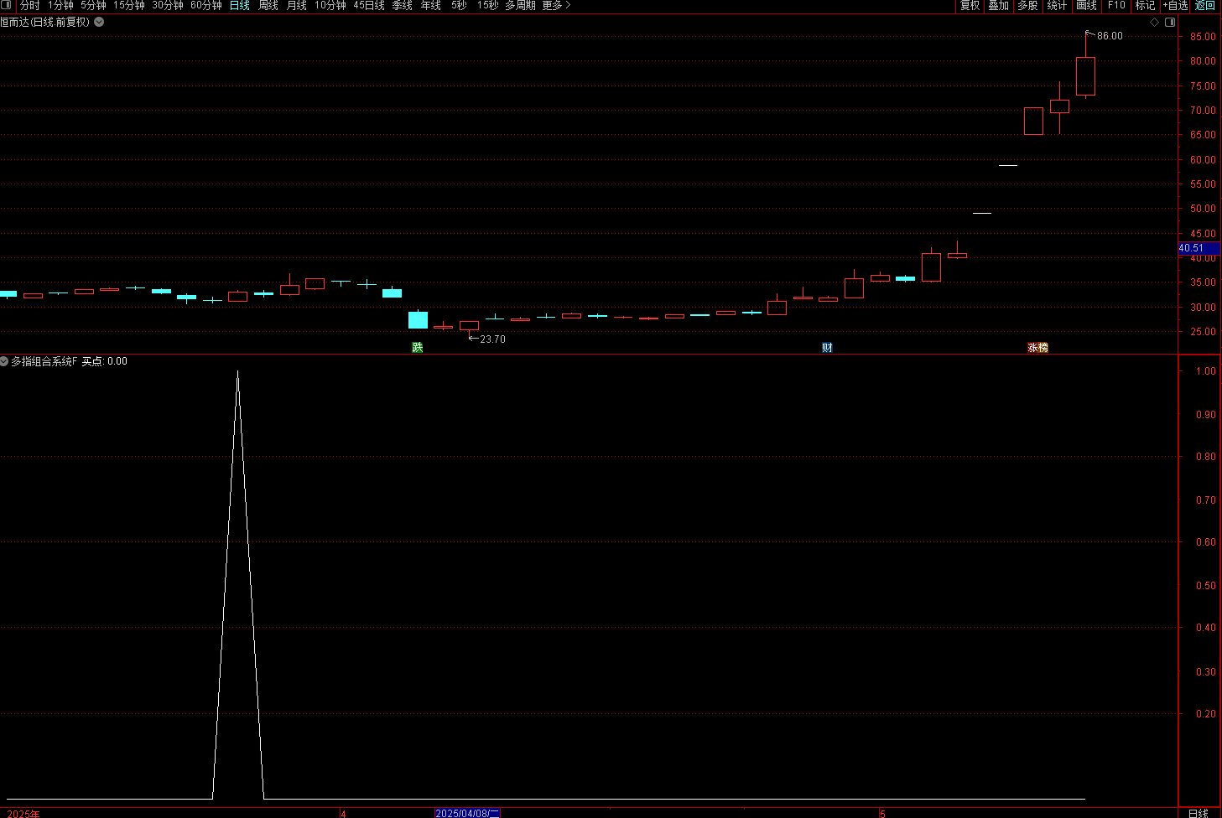1222x818 pixels.
Task: Click the 日线 label at bottom right corner
Action: coord(1199,813)
